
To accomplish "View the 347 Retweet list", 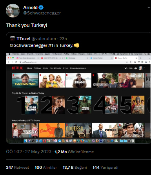I will pyautogui.click(x=18, y=167).
